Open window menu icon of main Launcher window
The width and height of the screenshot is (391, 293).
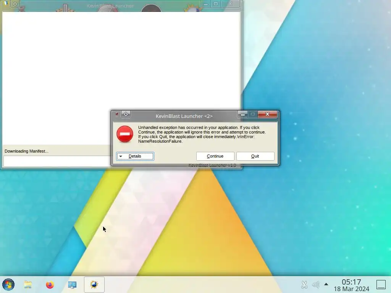click(x=6, y=4)
